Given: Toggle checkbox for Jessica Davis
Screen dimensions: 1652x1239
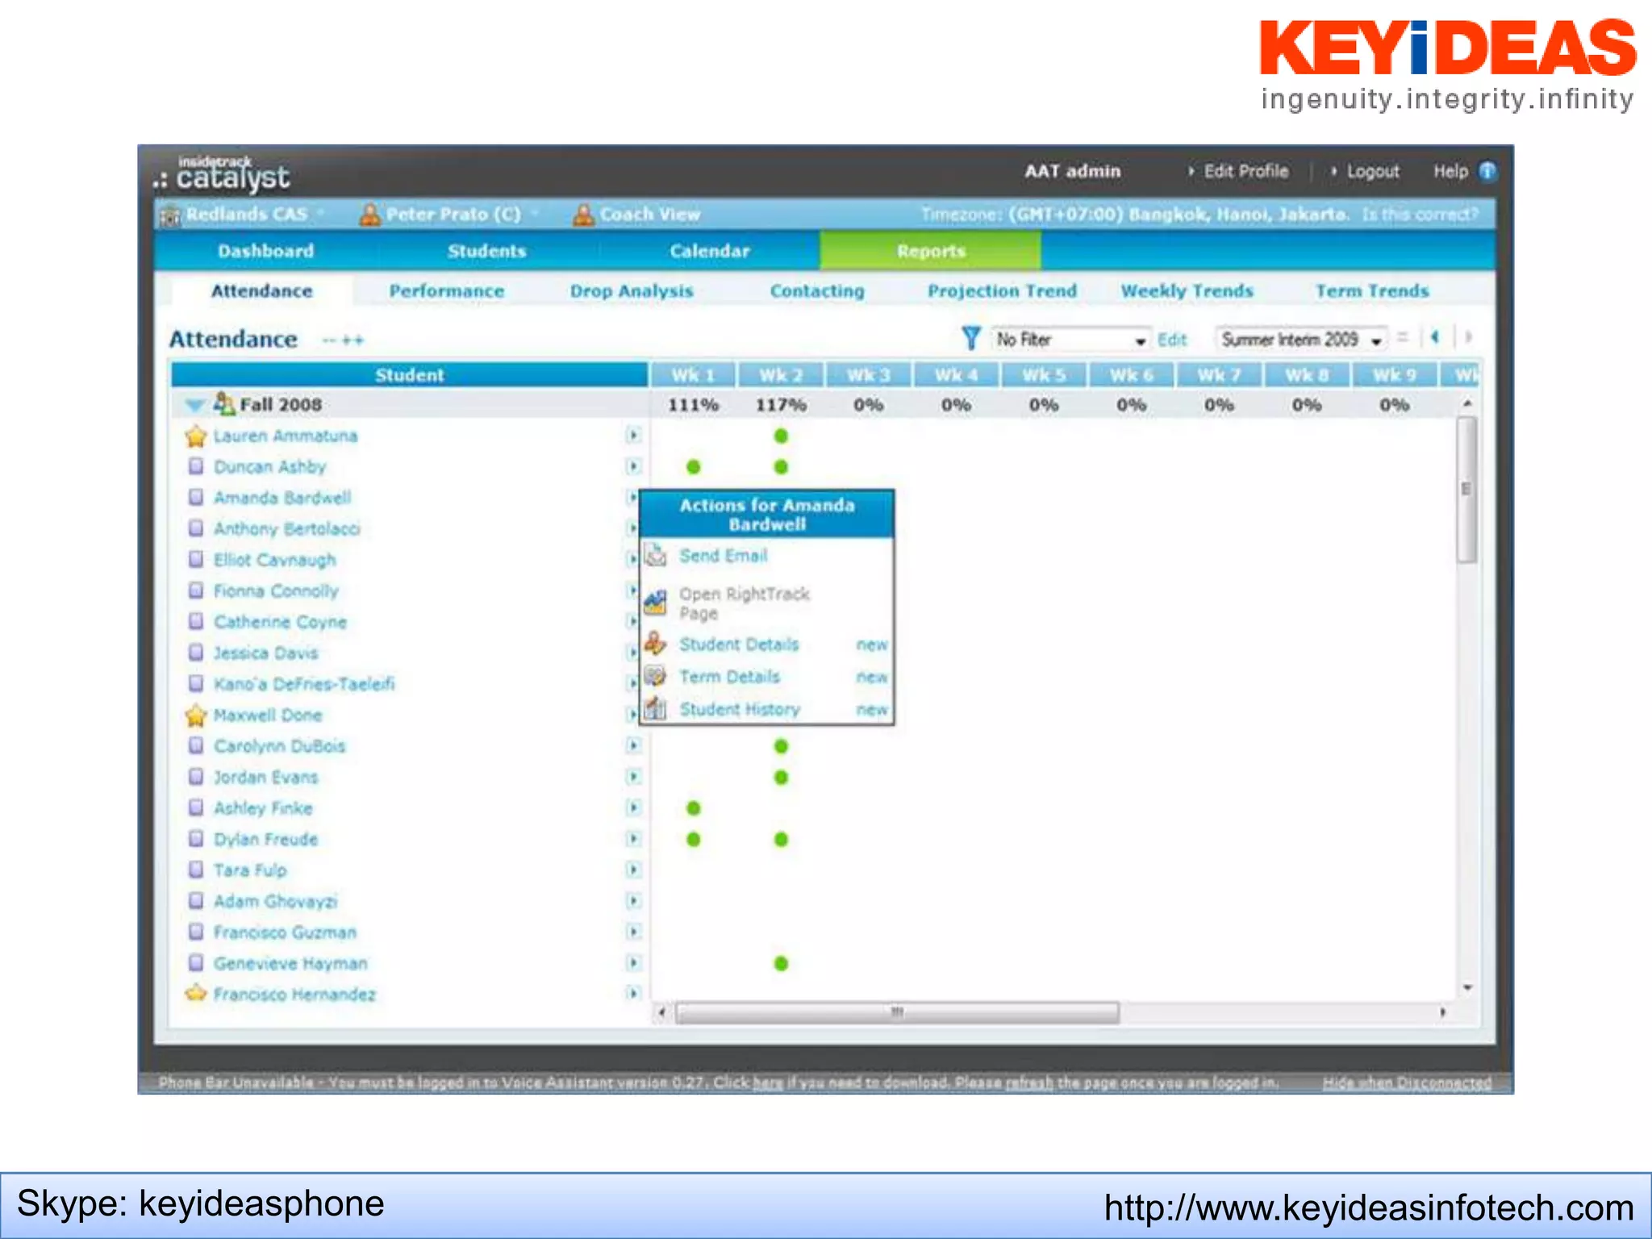Looking at the screenshot, I should click(x=195, y=652).
